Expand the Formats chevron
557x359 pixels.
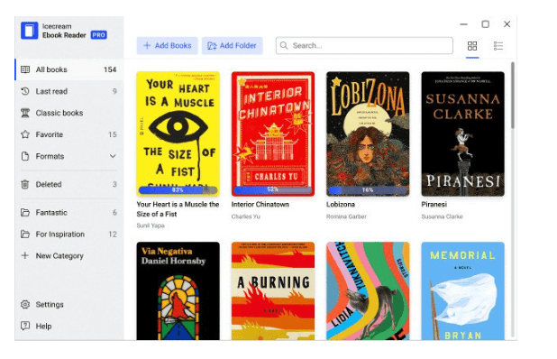(113, 156)
